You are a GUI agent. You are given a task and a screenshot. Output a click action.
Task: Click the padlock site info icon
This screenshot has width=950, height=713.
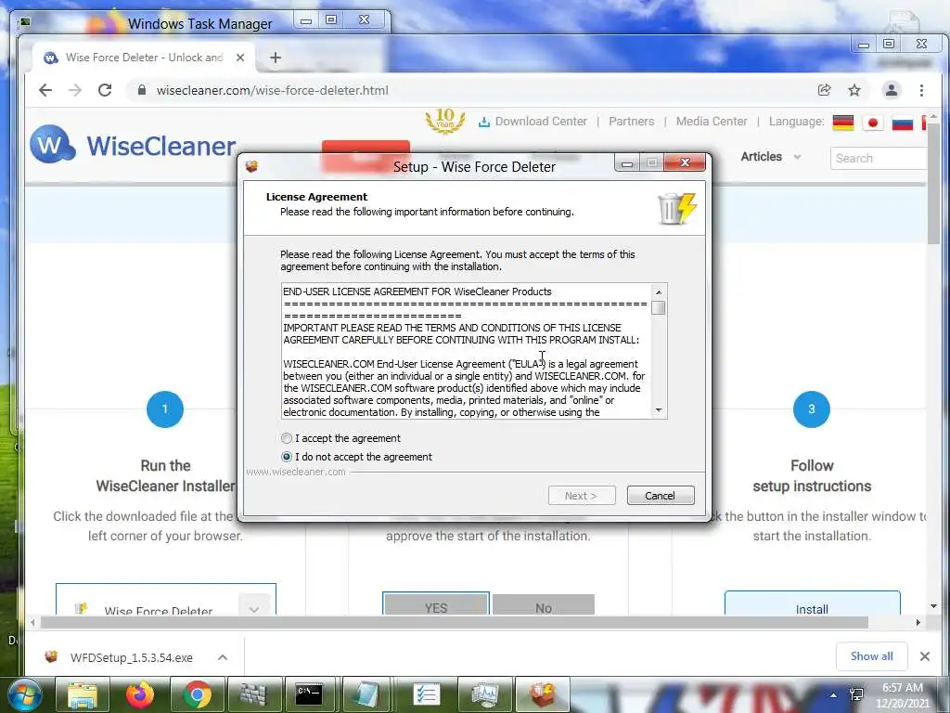[x=142, y=90]
